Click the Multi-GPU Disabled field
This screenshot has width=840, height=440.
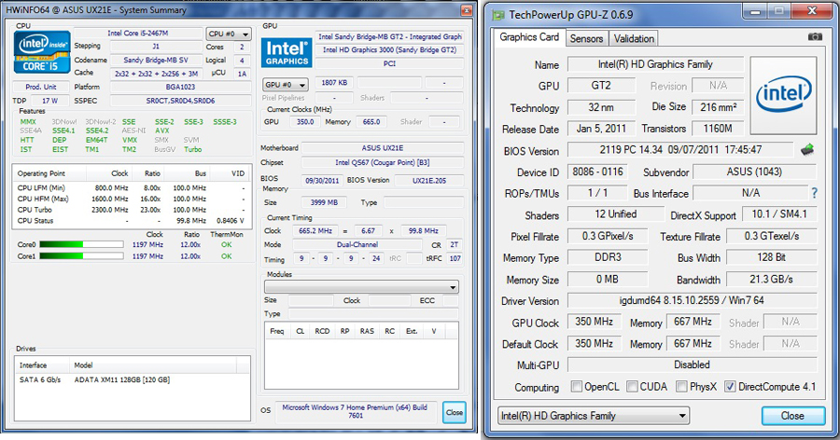point(692,364)
